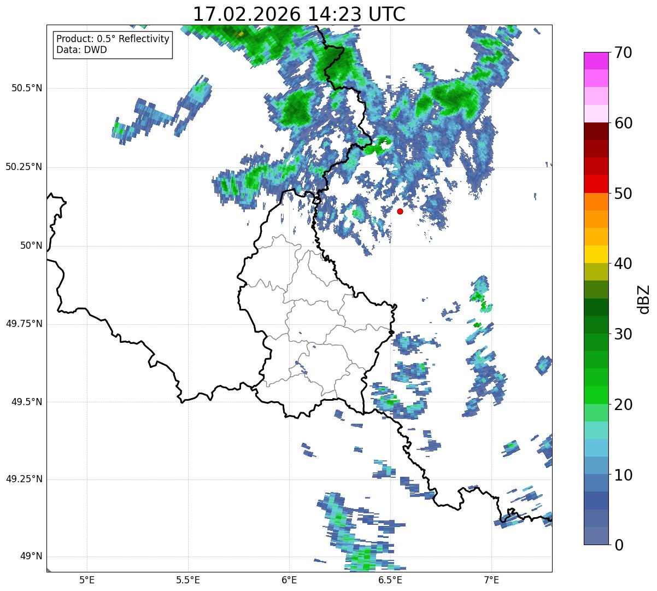The image size is (657, 591).
Task: Click the 'Data: DWD' text
Action: pyautogui.click(x=81, y=50)
